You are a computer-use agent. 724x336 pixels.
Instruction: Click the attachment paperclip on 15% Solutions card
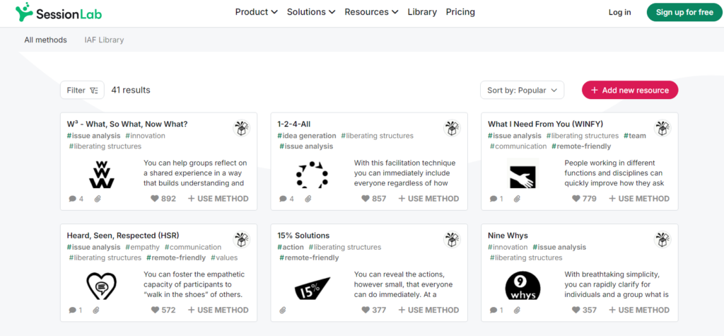click(x=283, y=310)
